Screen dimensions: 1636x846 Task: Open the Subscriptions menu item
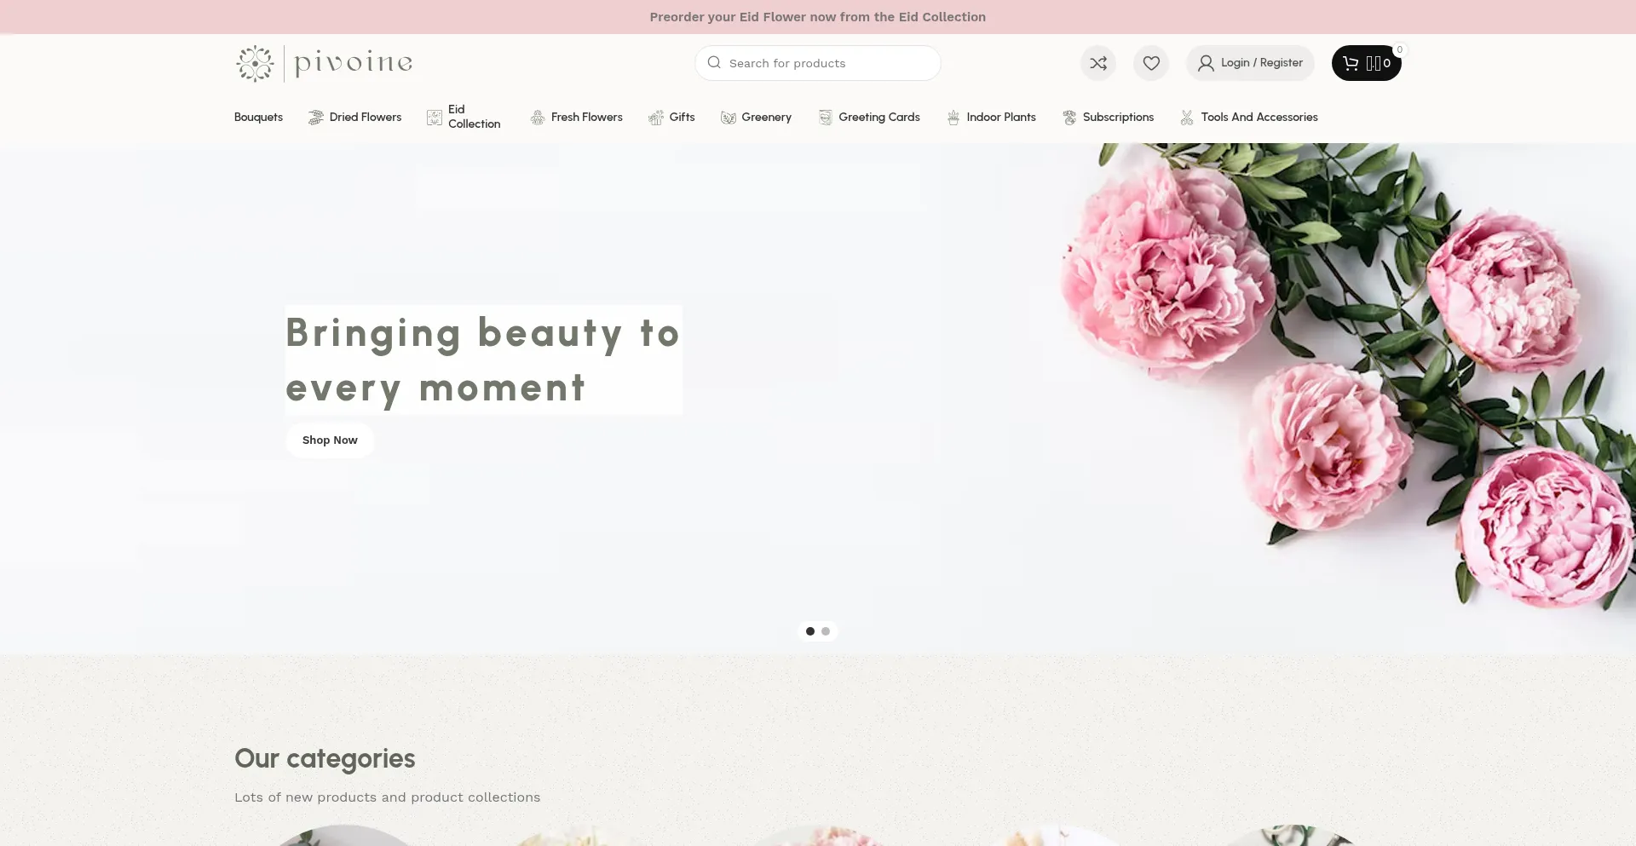pos(1118,118)
